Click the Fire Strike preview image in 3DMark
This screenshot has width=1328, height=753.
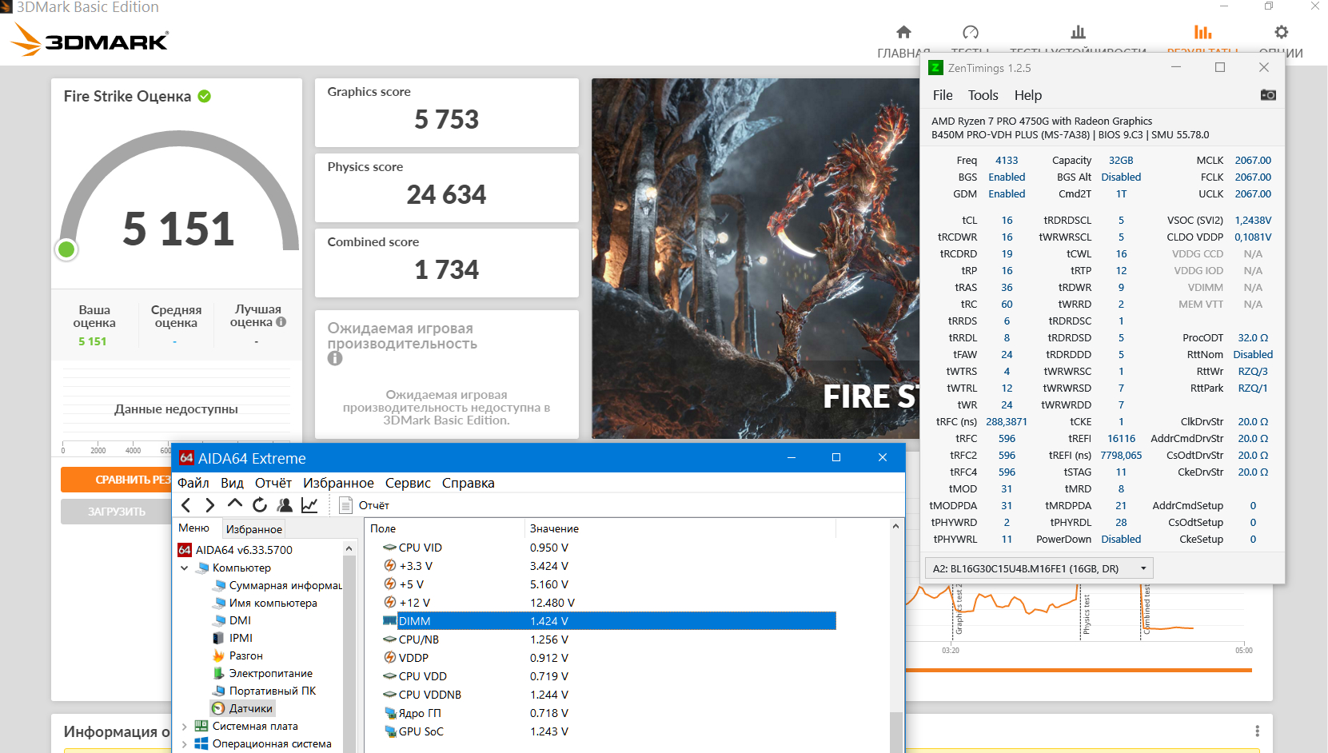[756, 258]
